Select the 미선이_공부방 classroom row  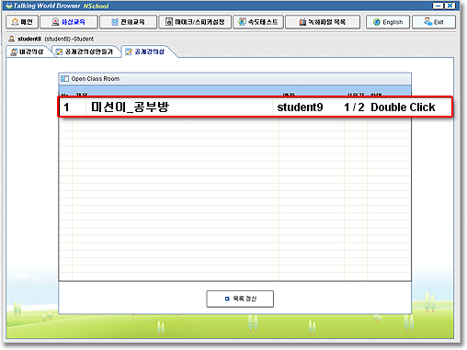tap(255, 107)
